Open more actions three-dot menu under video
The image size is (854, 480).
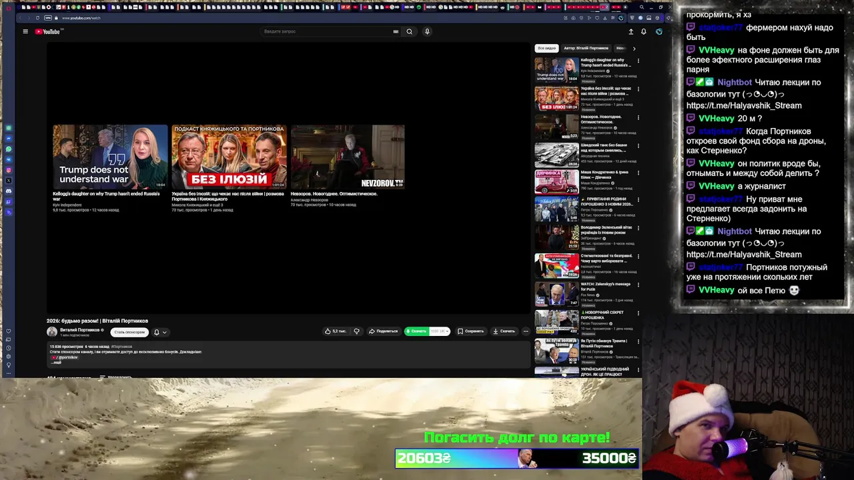tap(526, 331)
